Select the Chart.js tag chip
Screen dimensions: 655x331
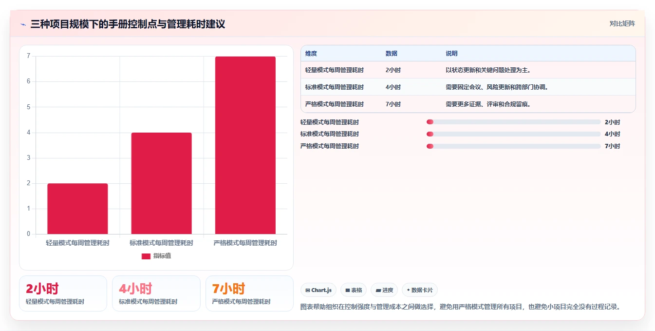click(318, 290)
